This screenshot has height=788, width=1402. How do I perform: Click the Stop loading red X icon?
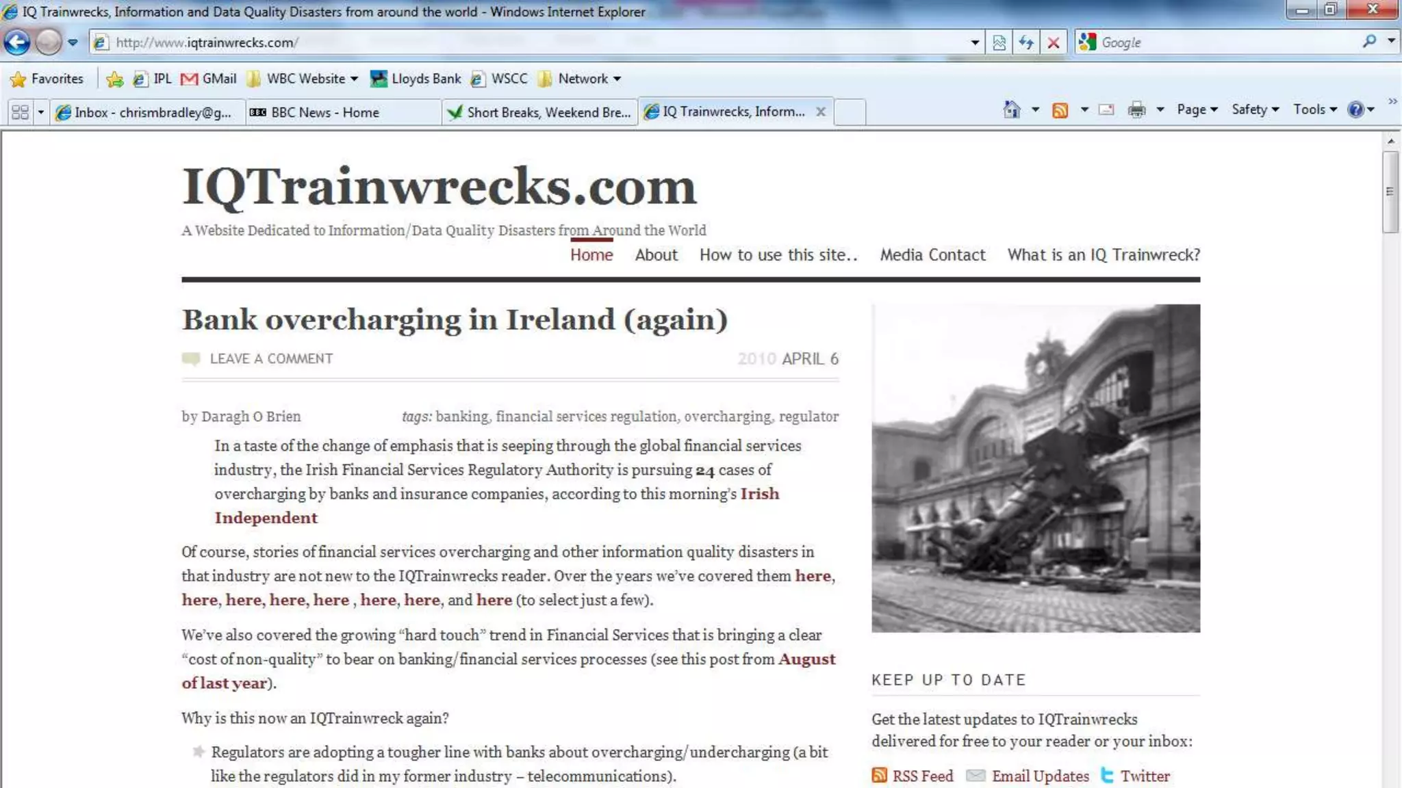point(1054,42)
